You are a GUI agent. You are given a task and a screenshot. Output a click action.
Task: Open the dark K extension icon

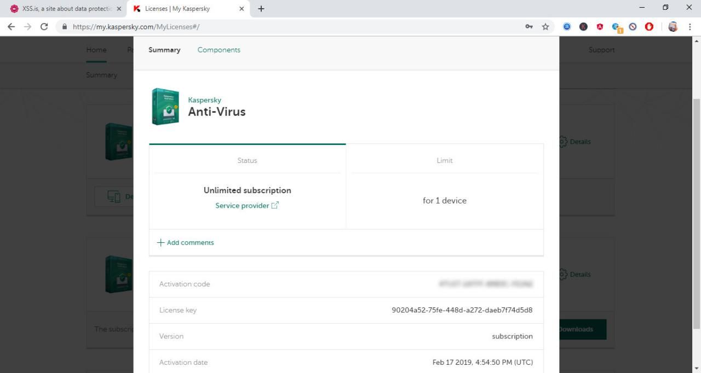[x=583, y=26]
